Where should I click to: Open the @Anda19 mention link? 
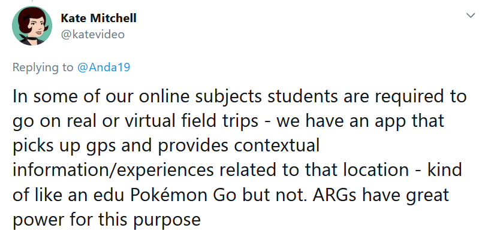click(104, 68)
